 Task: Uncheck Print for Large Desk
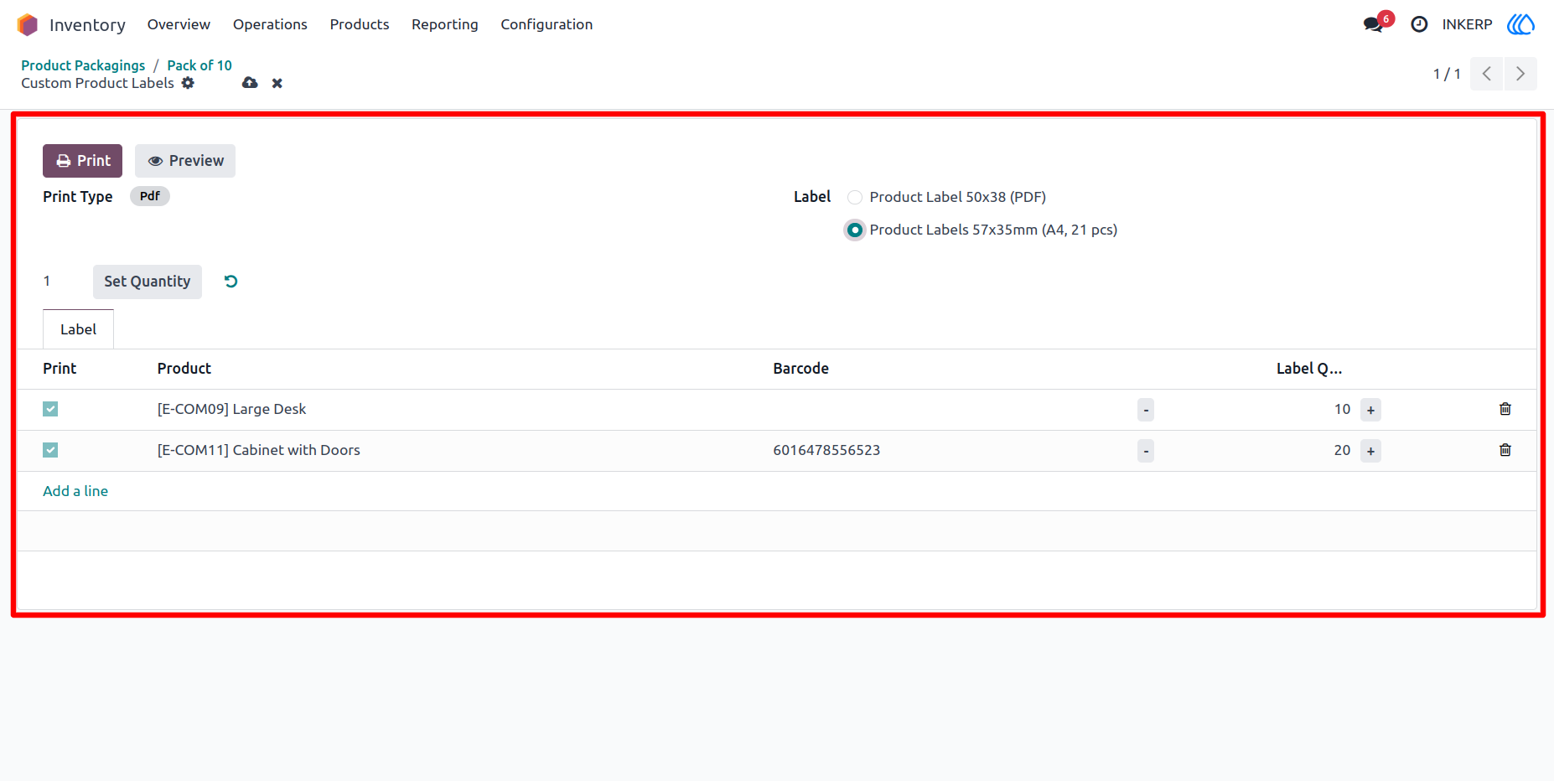tap(50, 409)
